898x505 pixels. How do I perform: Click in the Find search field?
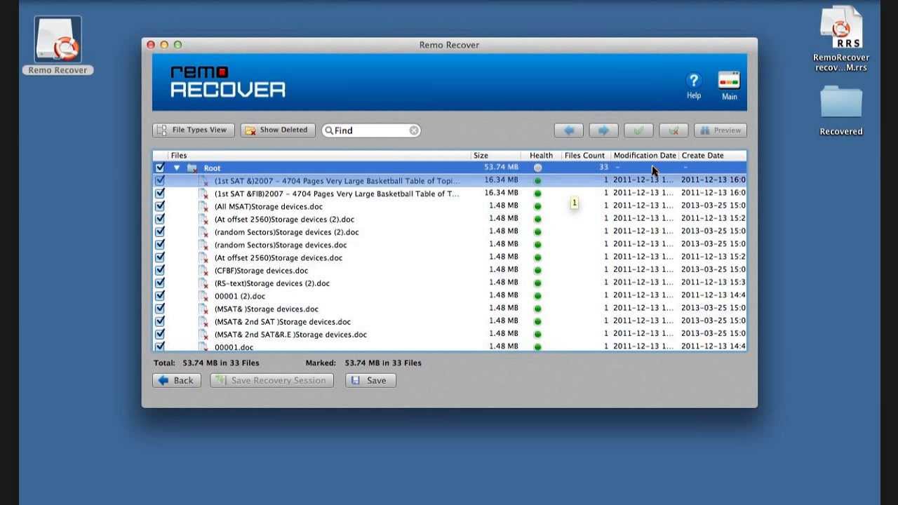pyautogui.click(x=372, y=130)
